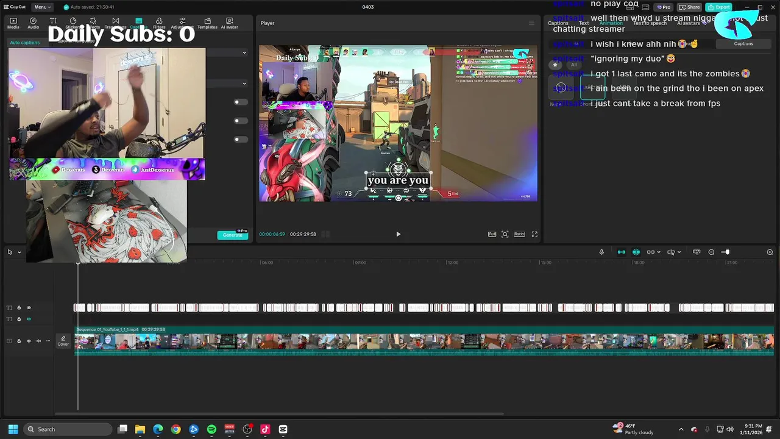Toggle first switch in Auto captions options

click(241, 102)
